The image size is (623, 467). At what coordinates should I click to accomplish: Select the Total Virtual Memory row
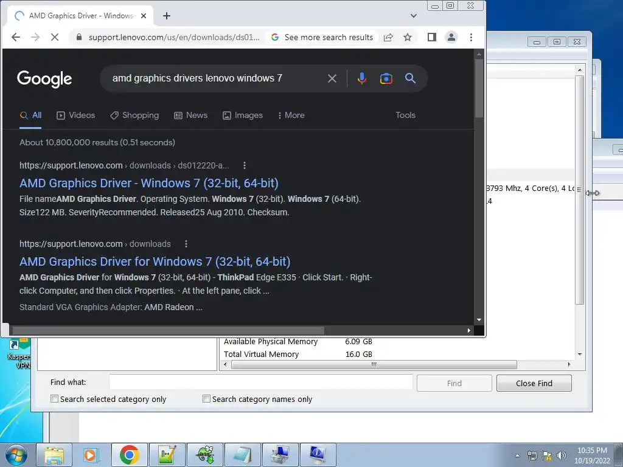(x=298, y=355)
